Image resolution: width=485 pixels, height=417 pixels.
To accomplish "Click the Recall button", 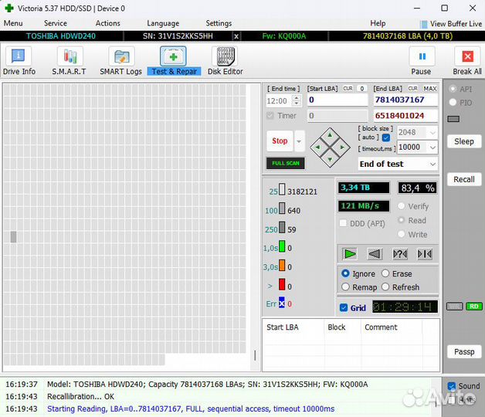I will pos(464,179).
